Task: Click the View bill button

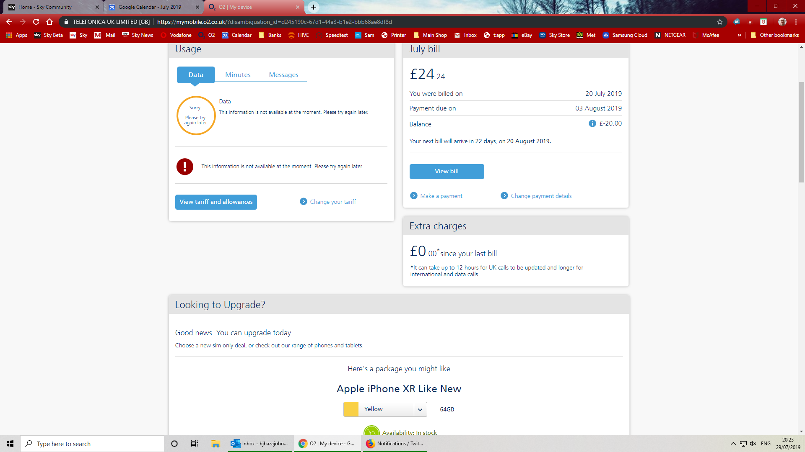Action: pos(447,172)
